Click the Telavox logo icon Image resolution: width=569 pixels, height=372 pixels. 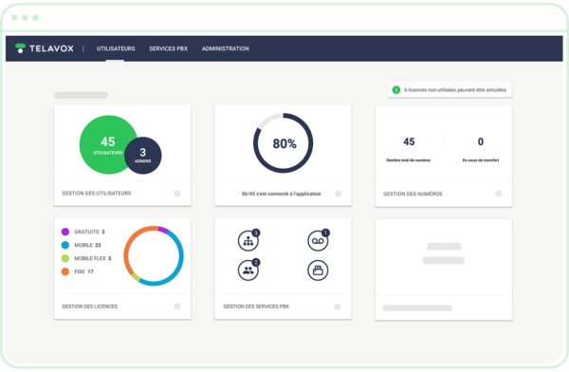(20, 48)
